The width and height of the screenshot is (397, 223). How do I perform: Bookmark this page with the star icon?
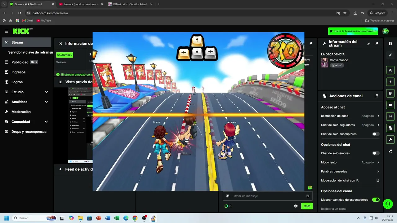[x=345, y=13]
